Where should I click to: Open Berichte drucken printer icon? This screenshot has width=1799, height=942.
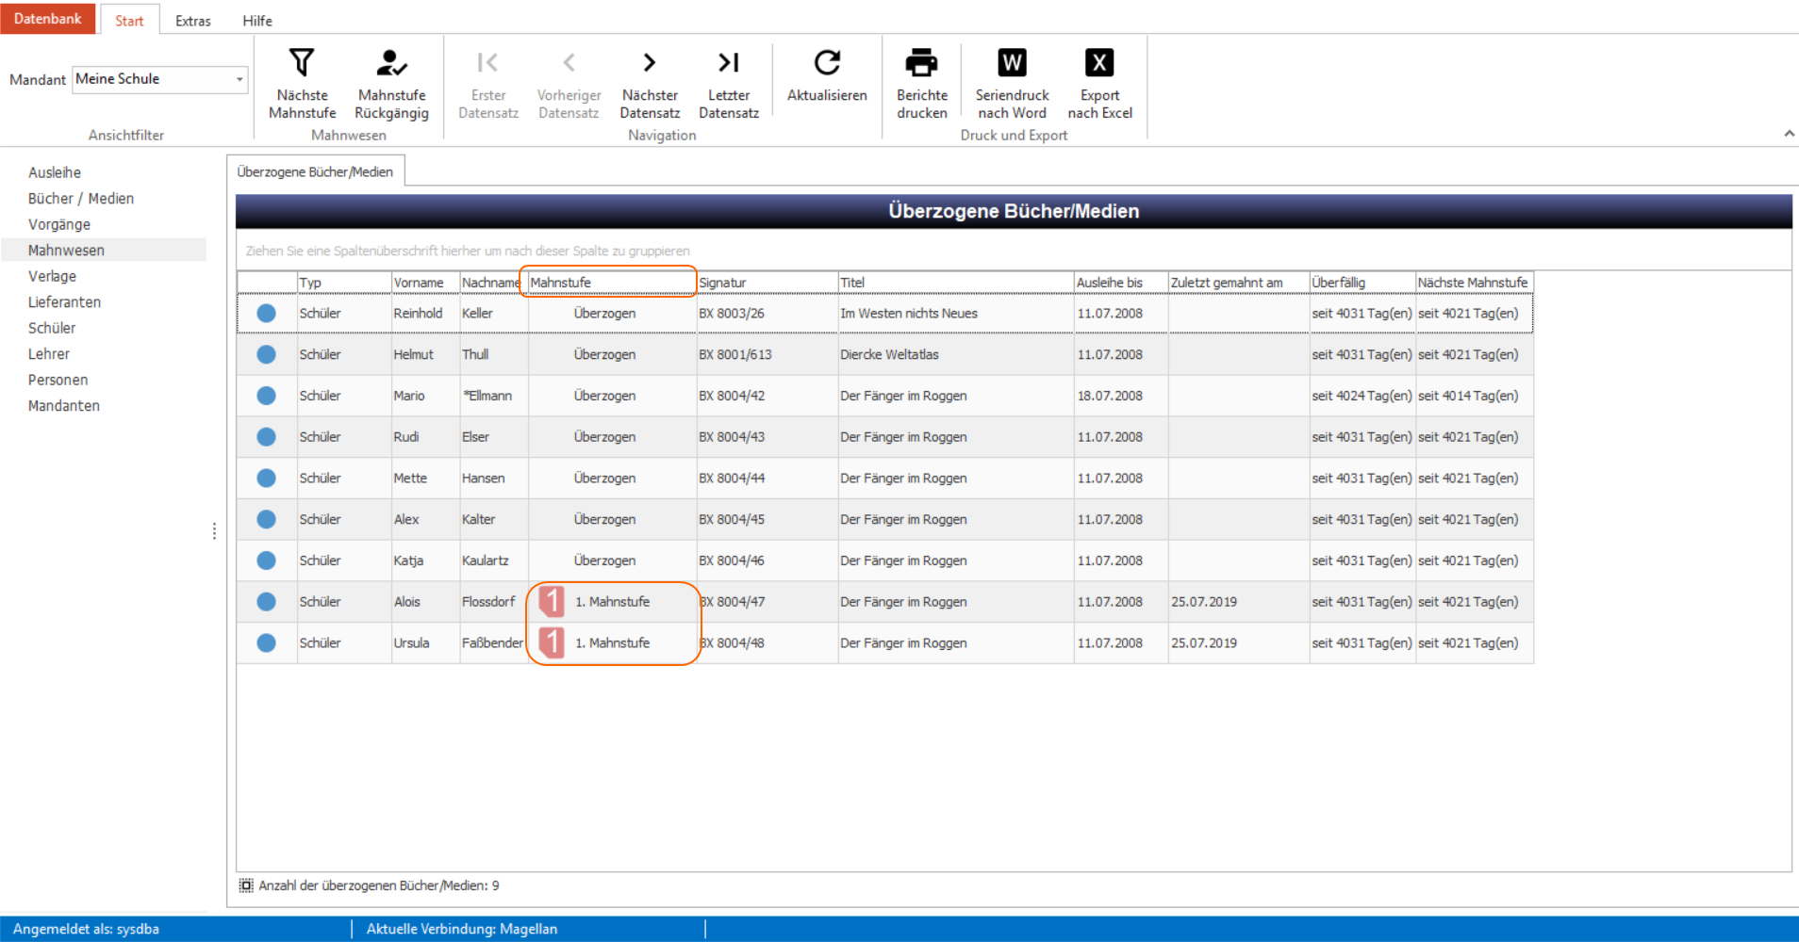coord(921,62)
